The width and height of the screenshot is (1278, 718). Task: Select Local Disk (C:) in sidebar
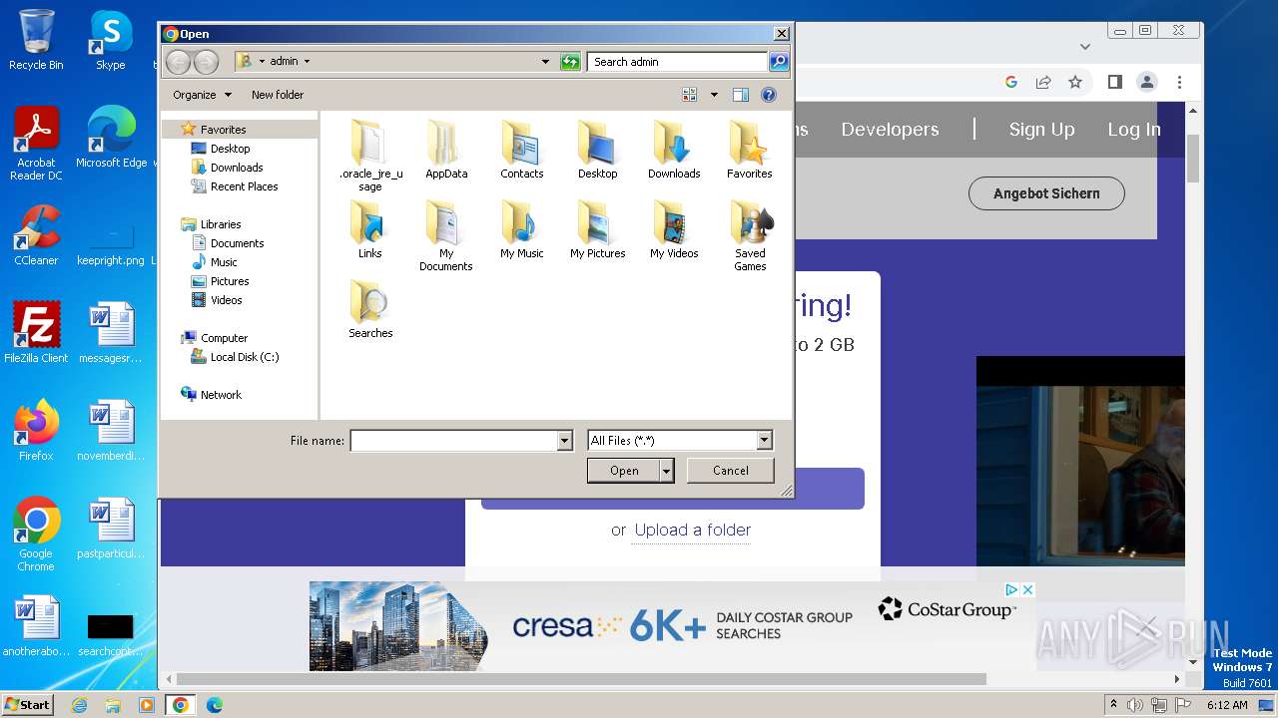[245, 357]
